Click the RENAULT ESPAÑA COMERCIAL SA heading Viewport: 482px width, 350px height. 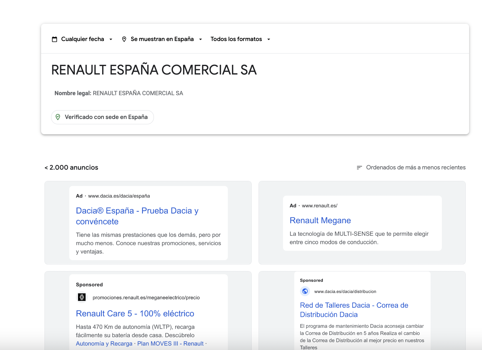154,70
